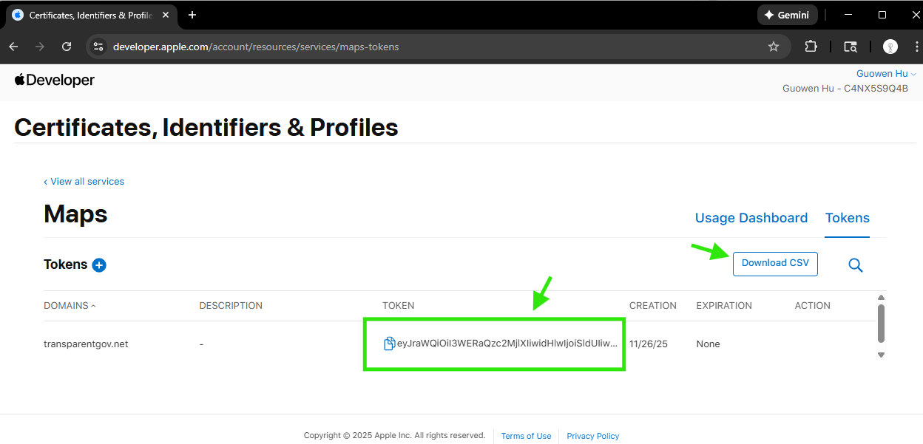Viewport: 923px width, 444px height.
Task: Select the Tokens tab
Action: (x=847, y=218)
